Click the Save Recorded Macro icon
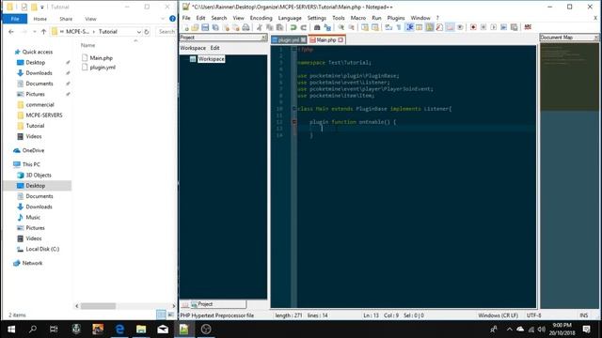 pos(515,27)
